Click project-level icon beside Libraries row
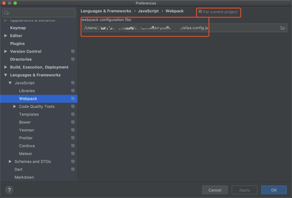 (x=73, y=90)
